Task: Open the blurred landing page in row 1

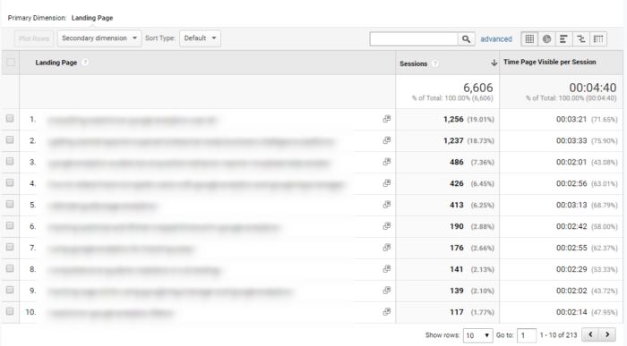Action: 132,120
